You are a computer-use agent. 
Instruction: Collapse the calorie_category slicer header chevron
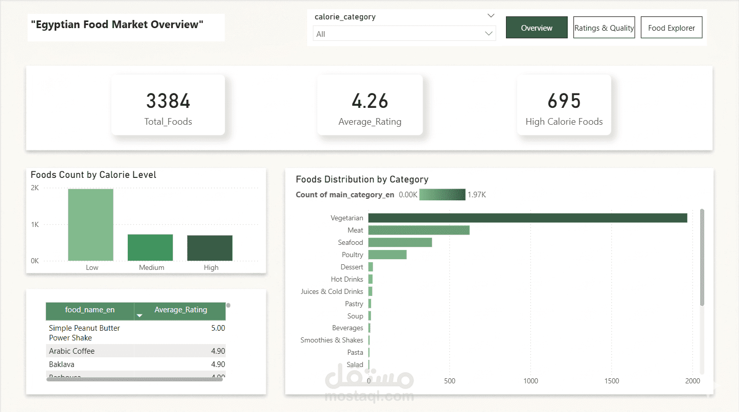click(491, 16)
